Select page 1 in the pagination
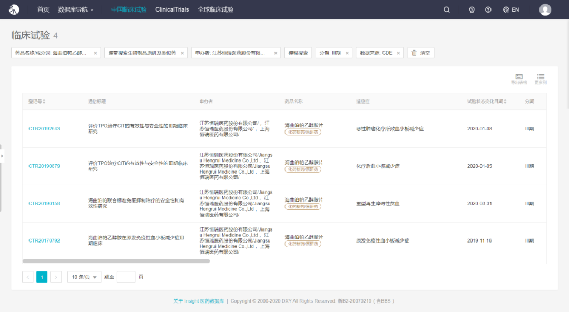The width and height of the screenshot is (569, 312). [42, 277]
